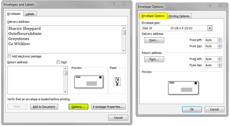Increase Return address From left value
Image resolution: width=230 pixels, height=126 pixels.
coord(220,58)
